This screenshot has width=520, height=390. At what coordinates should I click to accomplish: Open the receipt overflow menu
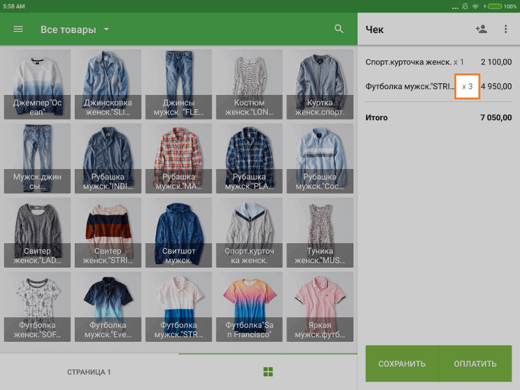pos(506,29)
